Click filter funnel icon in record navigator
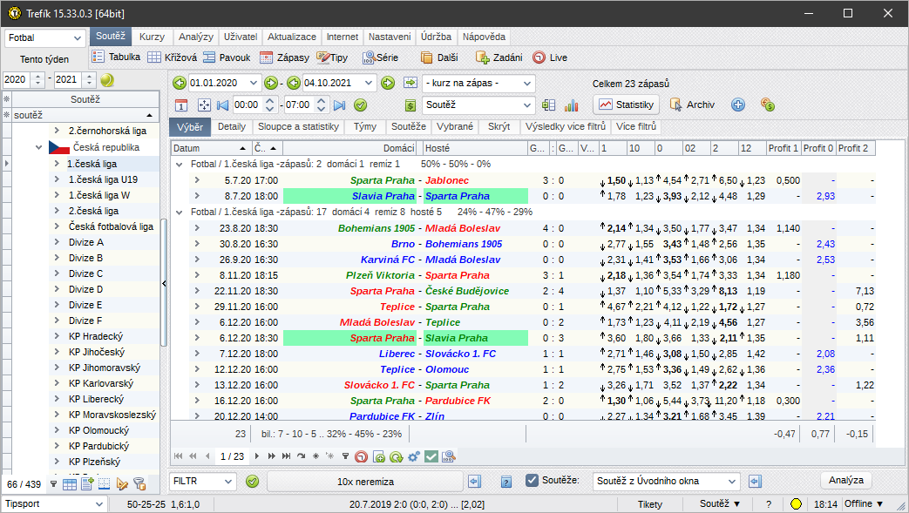The width and height of the screenshot is (909, 513). pos(345,456)
